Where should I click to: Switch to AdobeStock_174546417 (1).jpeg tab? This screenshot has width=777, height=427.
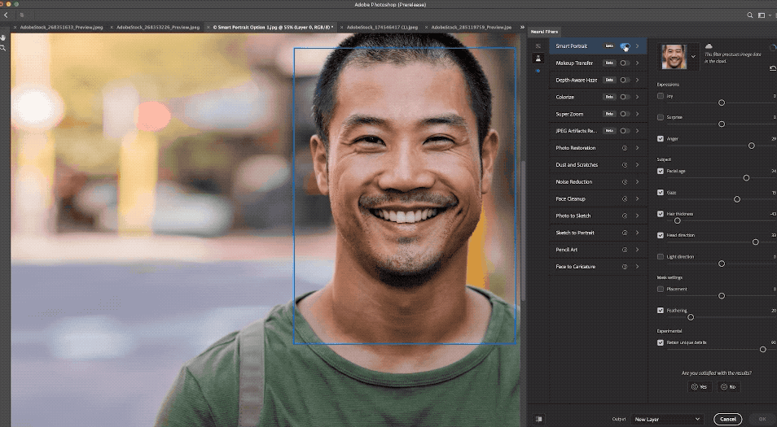coord(381,27)
